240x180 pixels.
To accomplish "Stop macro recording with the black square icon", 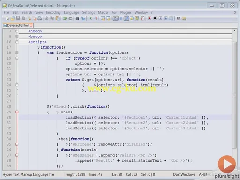I will click(x=155, y=18).
